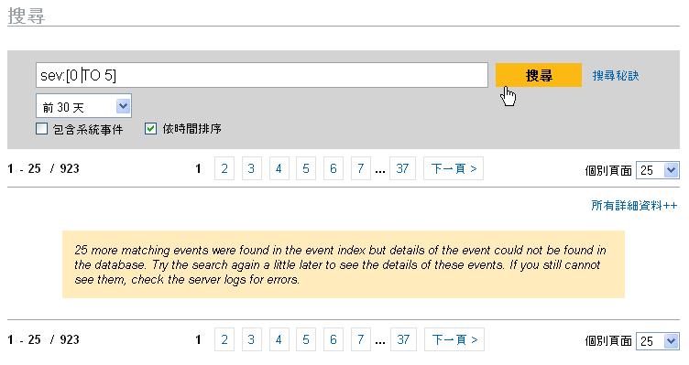Image resolution: width=689 pixels, height=365 pixels.
Task: Go to page 4 in top pagination
Action: click(279, 168)
